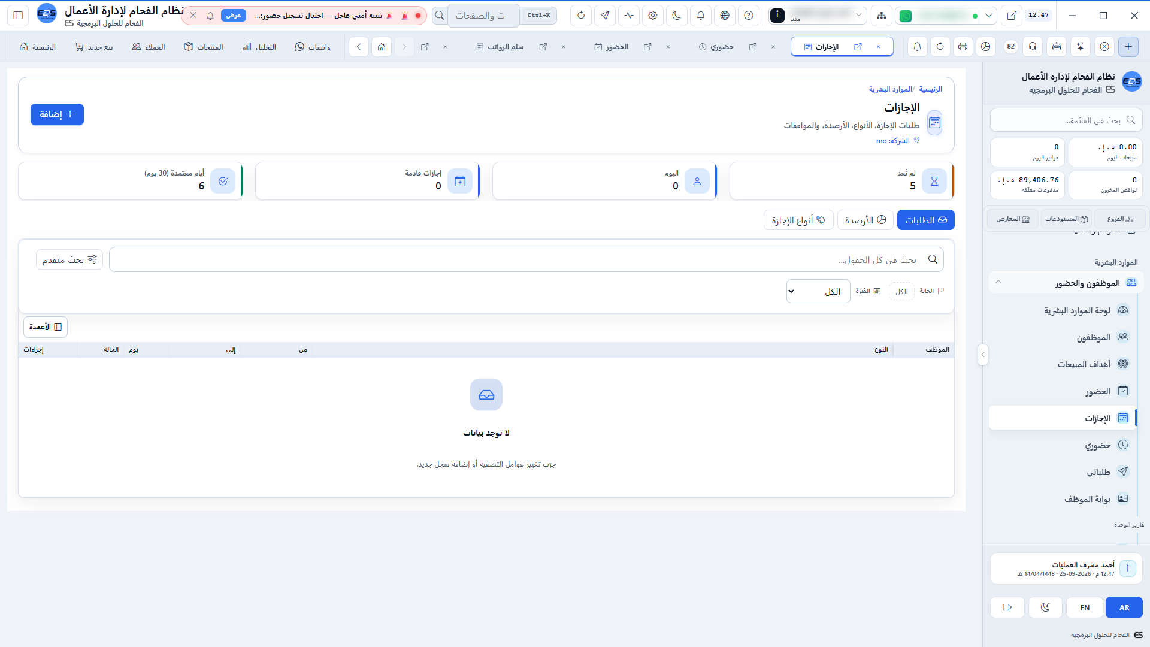Click the paper-plane send icon in top bar
This screenshot has width=1150, height=647.
[x=605, y=16]
